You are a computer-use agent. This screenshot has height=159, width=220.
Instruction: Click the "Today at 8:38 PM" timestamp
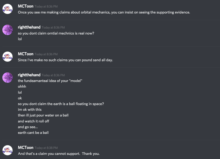tap(46, 148)
